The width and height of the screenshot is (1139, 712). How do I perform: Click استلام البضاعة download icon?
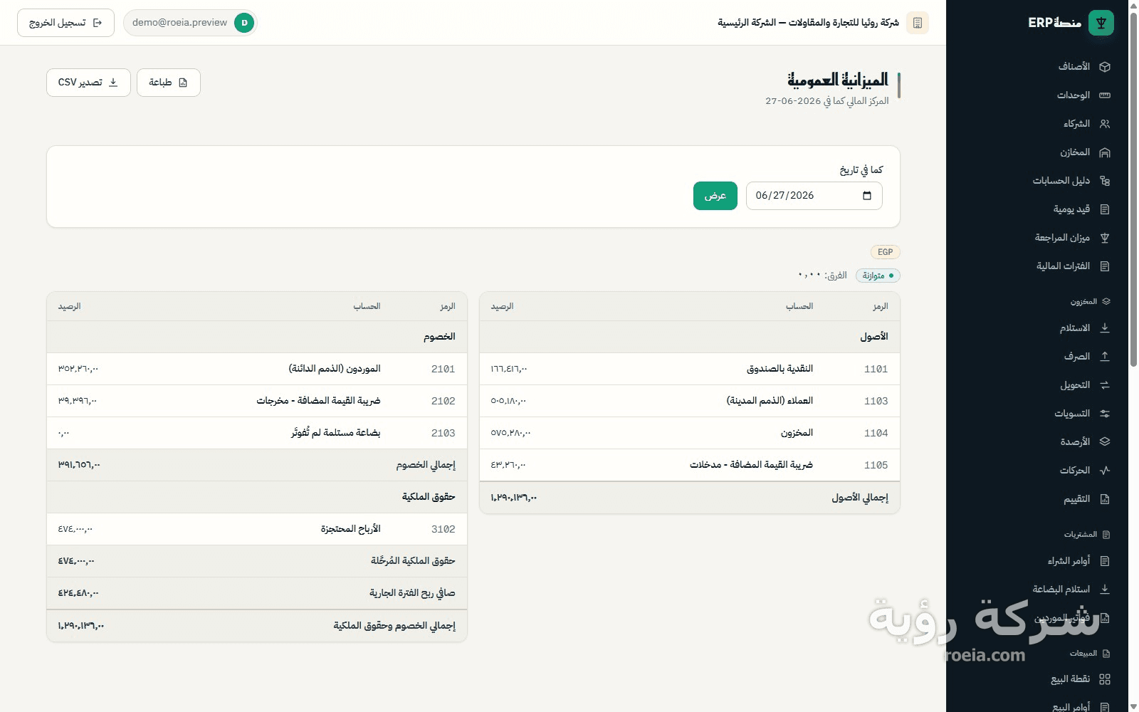coord(1105,590)
